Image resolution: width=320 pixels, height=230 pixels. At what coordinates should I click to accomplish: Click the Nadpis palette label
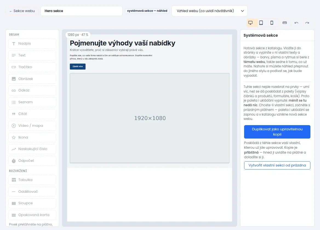tap(24, 44)
